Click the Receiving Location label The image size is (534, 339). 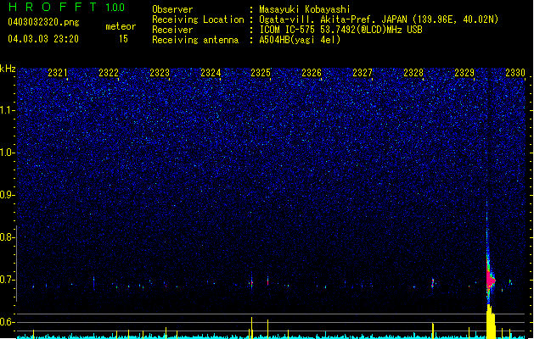point(198,19)
